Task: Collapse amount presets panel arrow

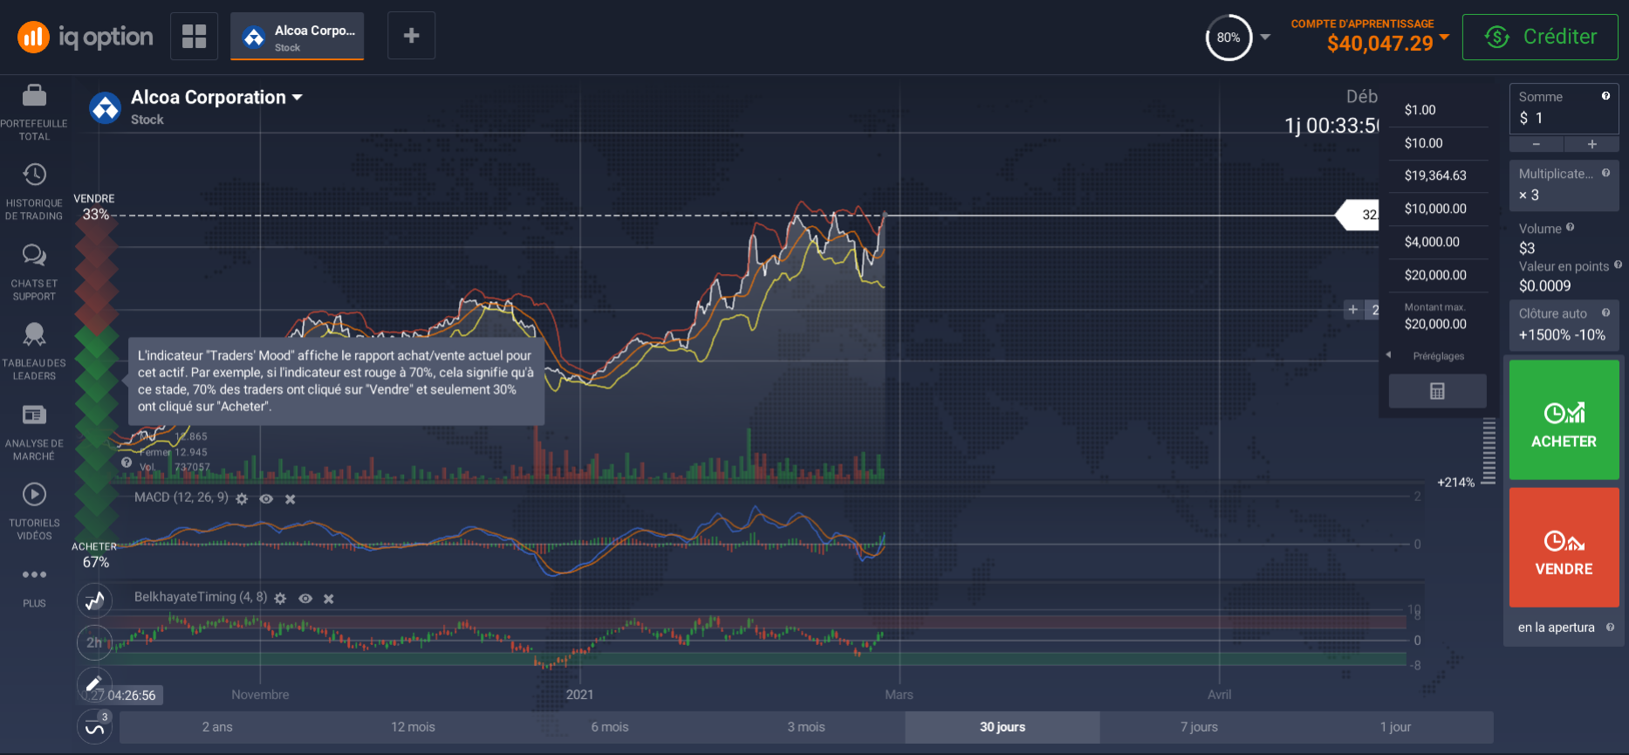Action: click(1388, 354)
